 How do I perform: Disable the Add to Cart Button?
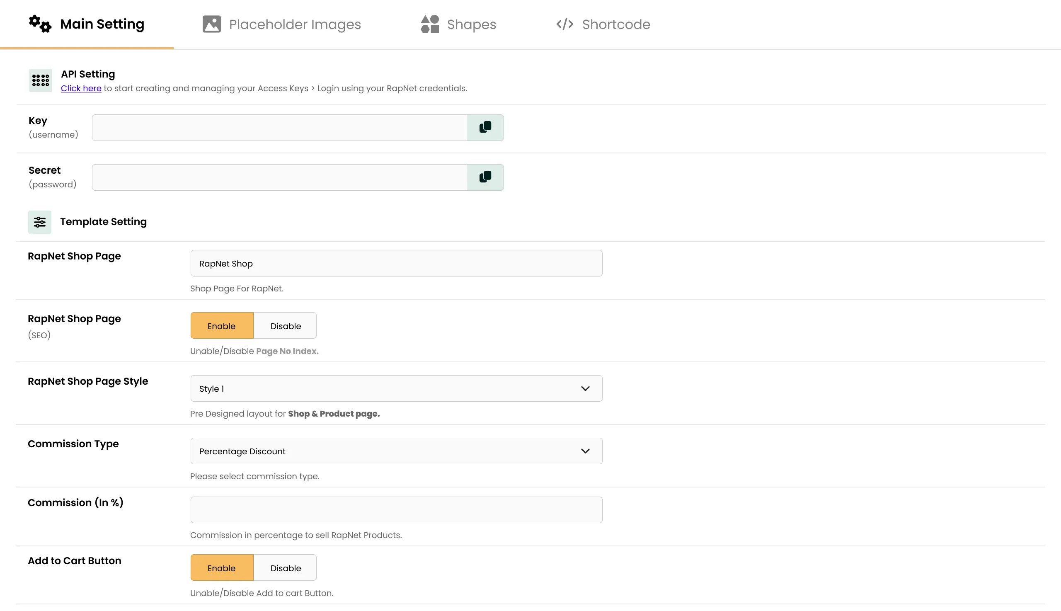point(285,567)
